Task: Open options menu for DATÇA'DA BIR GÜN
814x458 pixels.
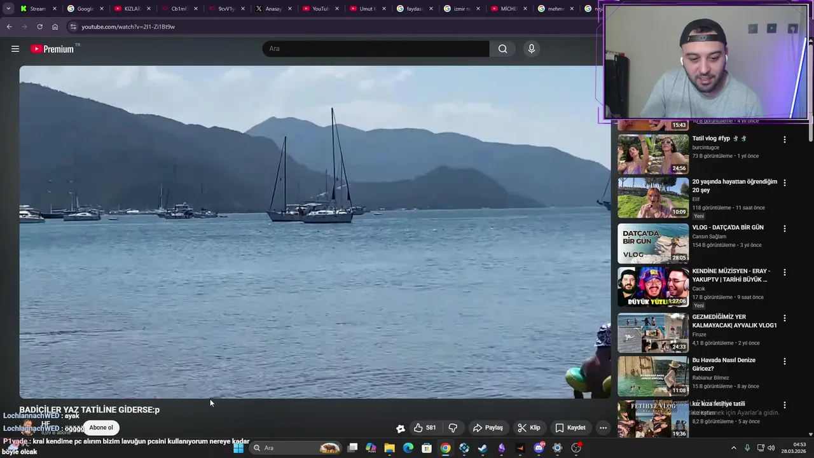Action: [784, 228]
